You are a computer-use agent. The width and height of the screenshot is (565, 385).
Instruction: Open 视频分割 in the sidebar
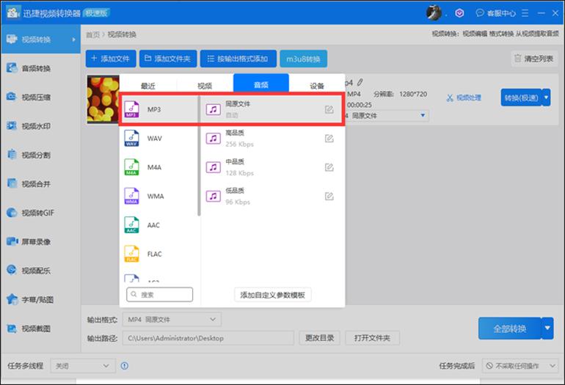click(x=40, y=155)
